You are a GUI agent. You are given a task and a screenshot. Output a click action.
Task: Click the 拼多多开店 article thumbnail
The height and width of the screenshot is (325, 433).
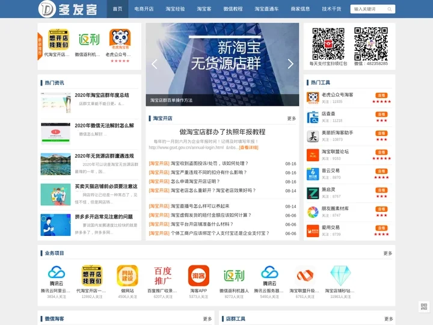[55, 224]
